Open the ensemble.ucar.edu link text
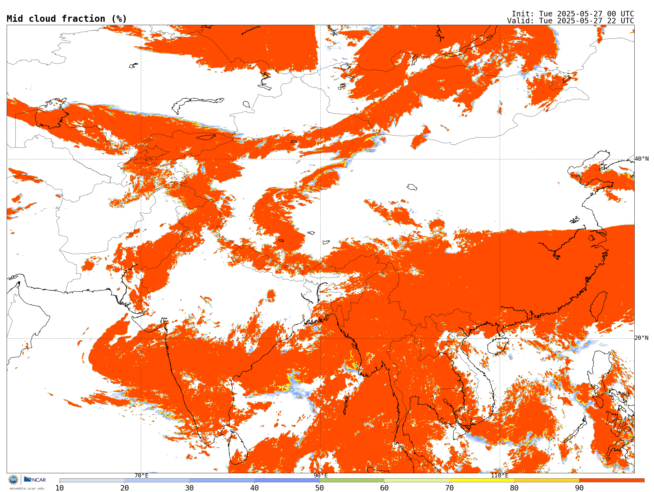The height and width of the screenshot is (492, 654). [27, 488]
